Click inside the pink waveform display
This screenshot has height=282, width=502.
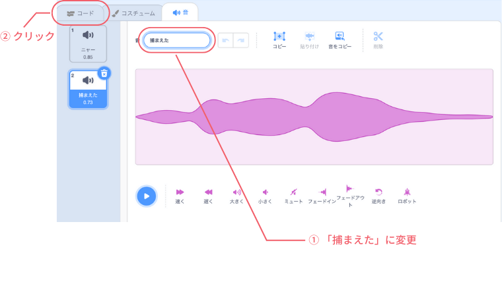[314, 117]
